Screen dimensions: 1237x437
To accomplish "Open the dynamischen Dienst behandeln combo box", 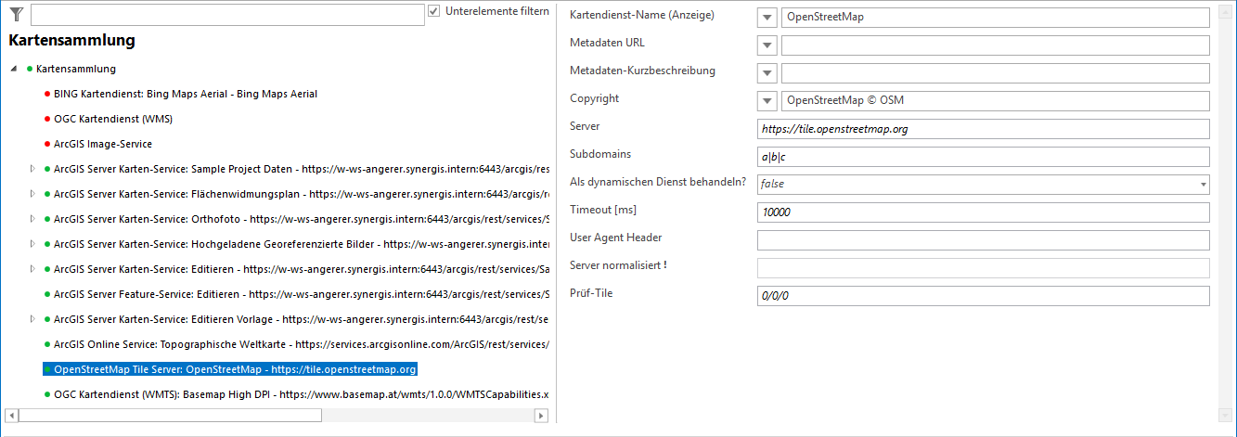I will tap(984, 185).
